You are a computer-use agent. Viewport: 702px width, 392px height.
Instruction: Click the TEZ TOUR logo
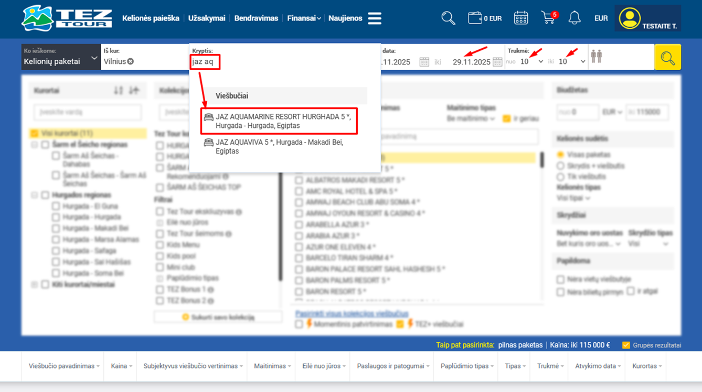point(67,18)
